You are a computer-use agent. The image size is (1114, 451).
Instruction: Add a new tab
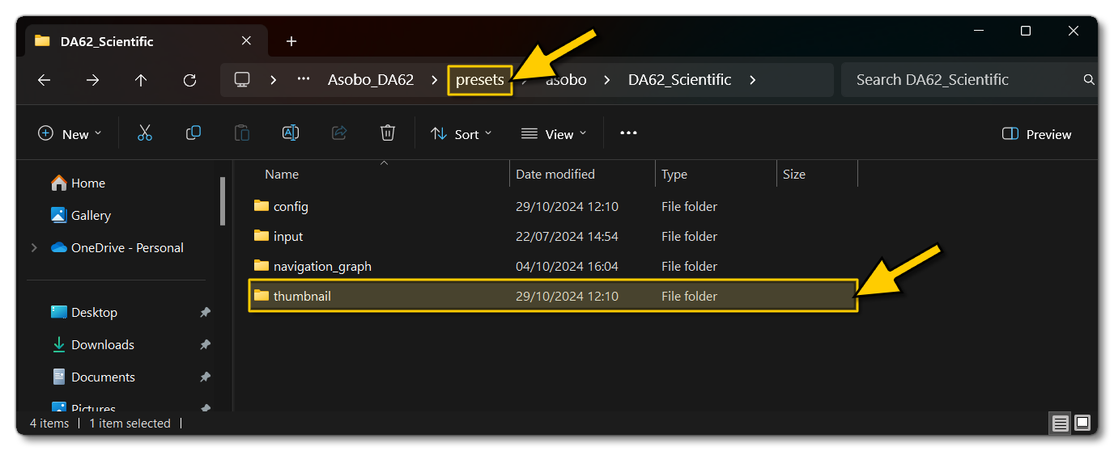tap(291, 41)
